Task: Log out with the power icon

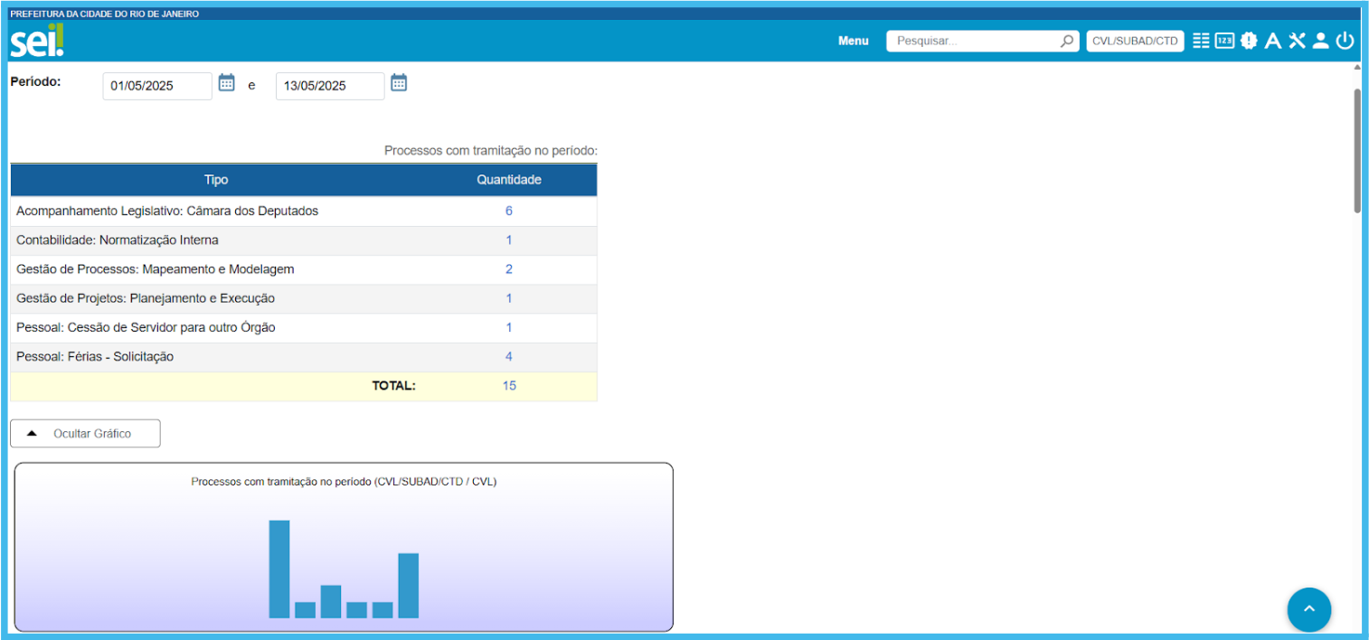Action: (1345, 41)
